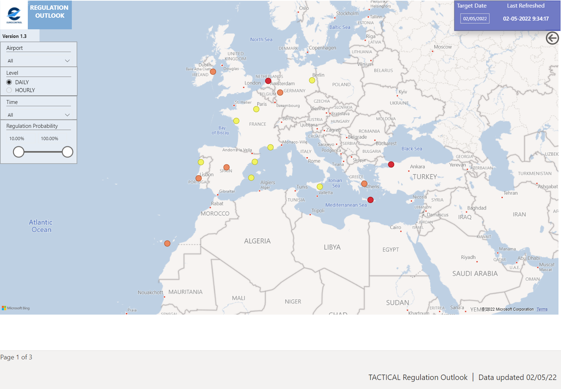This screenshot has height=389, width=561.
Task: Click the Page 1 of 3 indicator
Action: tap(16, 357)
